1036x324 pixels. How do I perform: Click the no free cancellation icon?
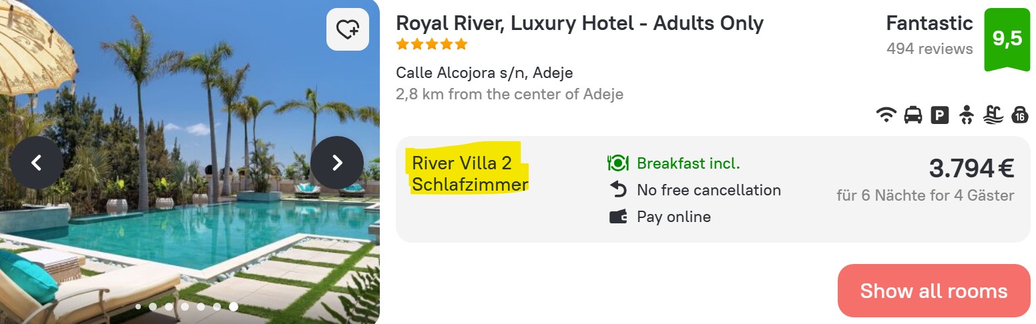618,190
